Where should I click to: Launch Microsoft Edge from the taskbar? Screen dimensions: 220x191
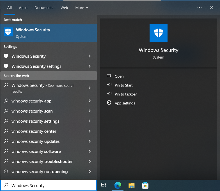118,185
